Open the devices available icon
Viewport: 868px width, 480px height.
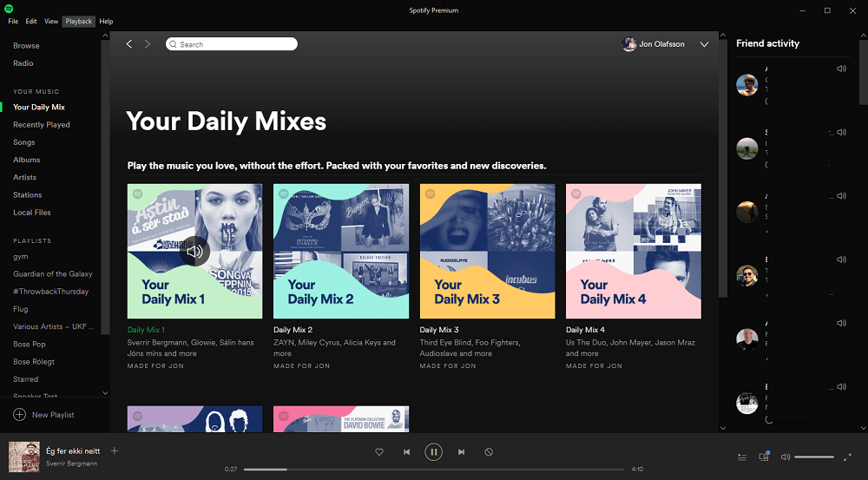[x=764, y=457]
